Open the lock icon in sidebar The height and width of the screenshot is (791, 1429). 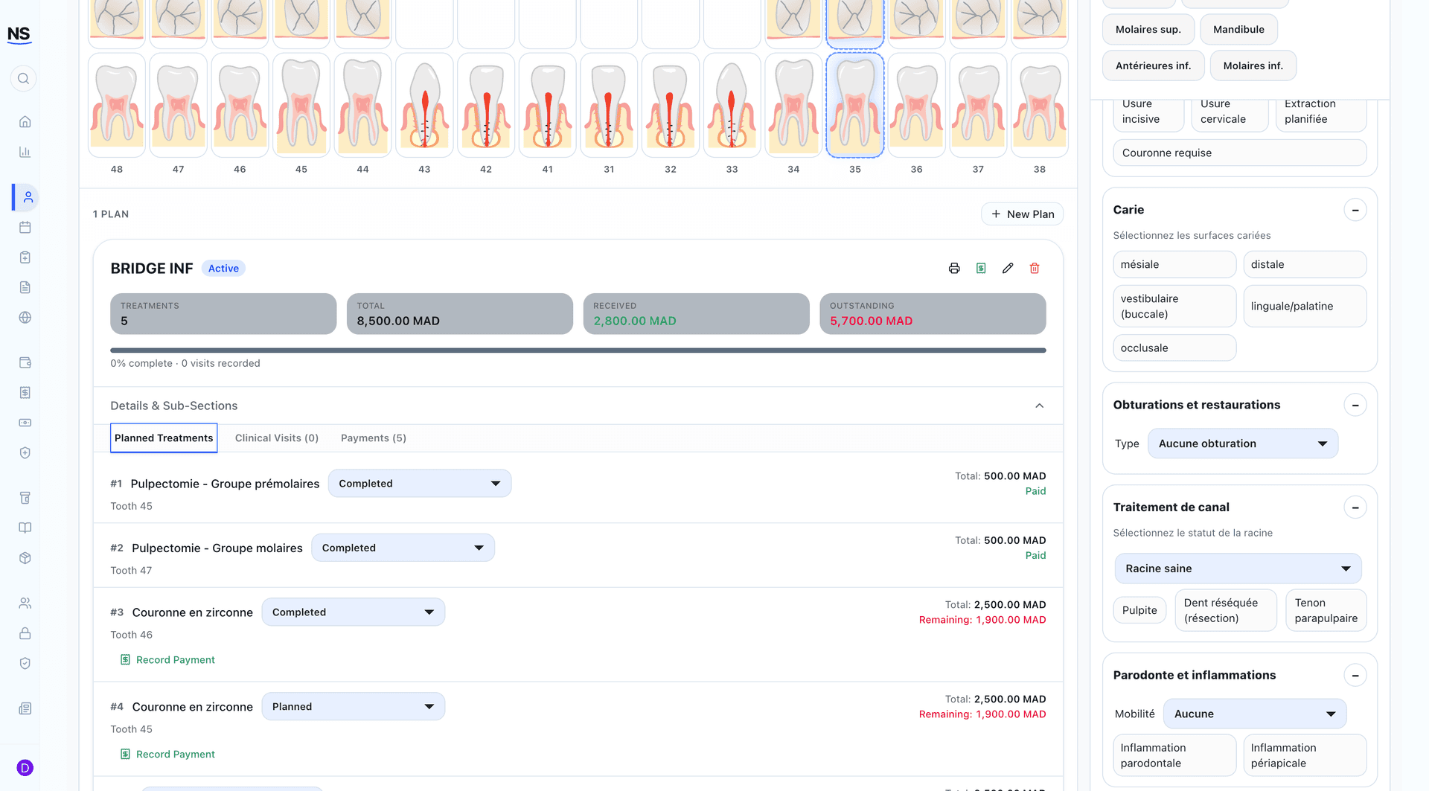(x=25, y=633)
